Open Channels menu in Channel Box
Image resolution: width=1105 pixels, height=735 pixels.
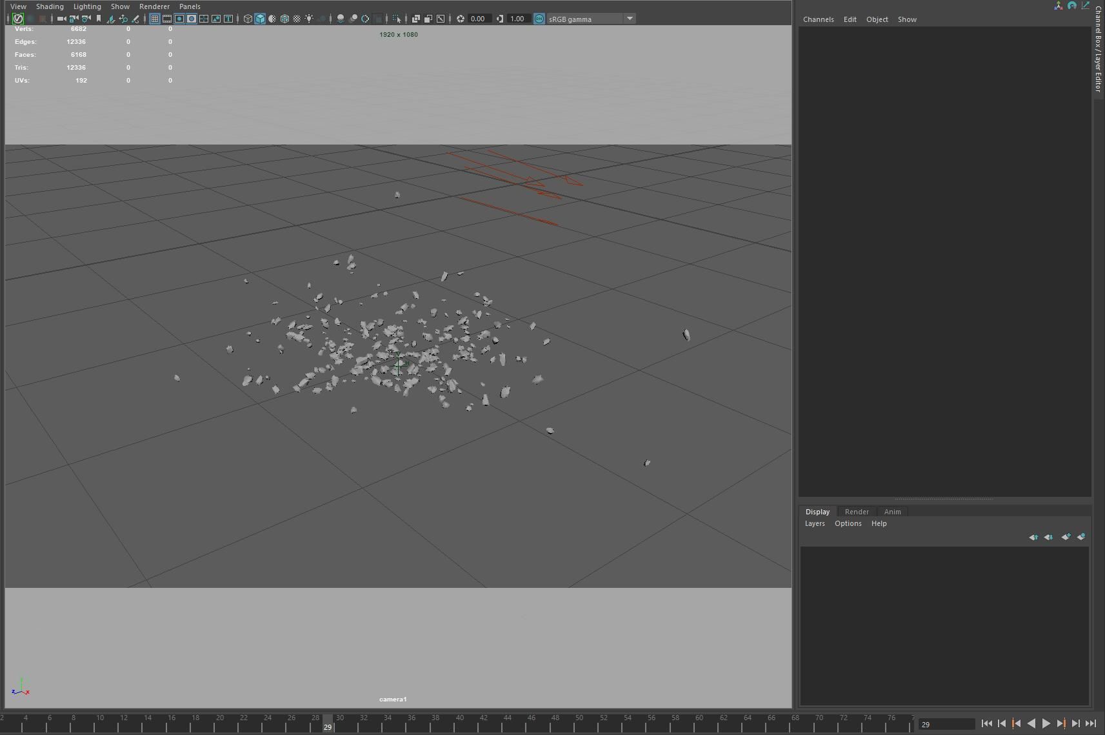[x=818, y=19]
